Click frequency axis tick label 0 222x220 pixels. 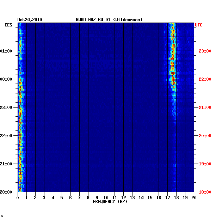click(x=18, y=198)
